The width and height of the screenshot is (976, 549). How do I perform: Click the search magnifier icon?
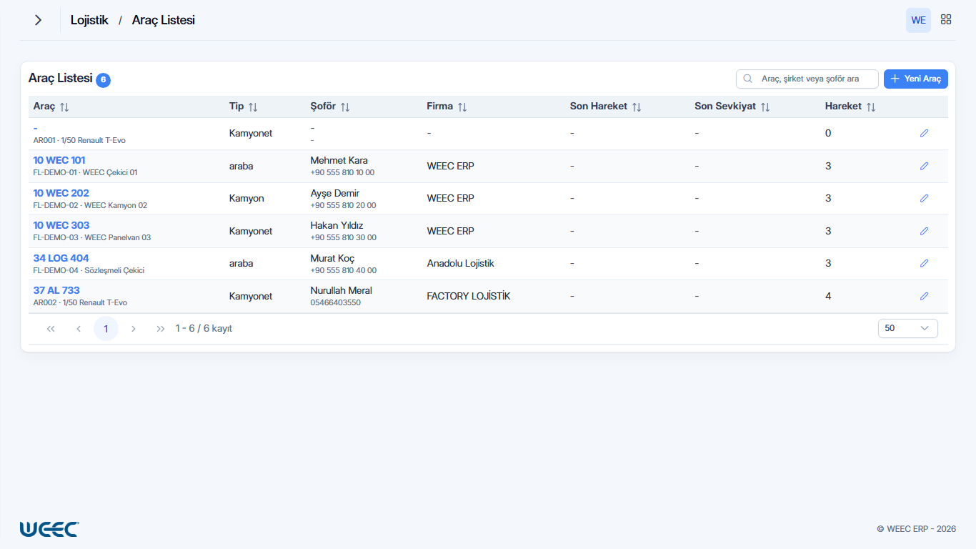tap(748, 79)
